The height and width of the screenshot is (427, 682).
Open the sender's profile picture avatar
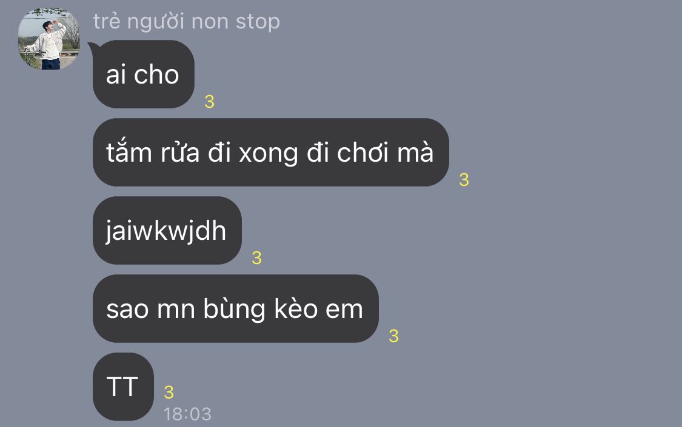[48, 39]
